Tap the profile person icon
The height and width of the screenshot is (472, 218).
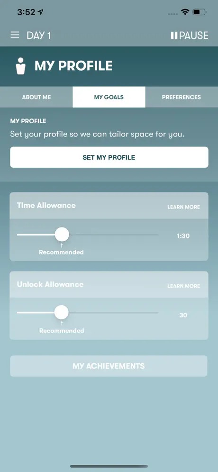click(x=21, y=66)
